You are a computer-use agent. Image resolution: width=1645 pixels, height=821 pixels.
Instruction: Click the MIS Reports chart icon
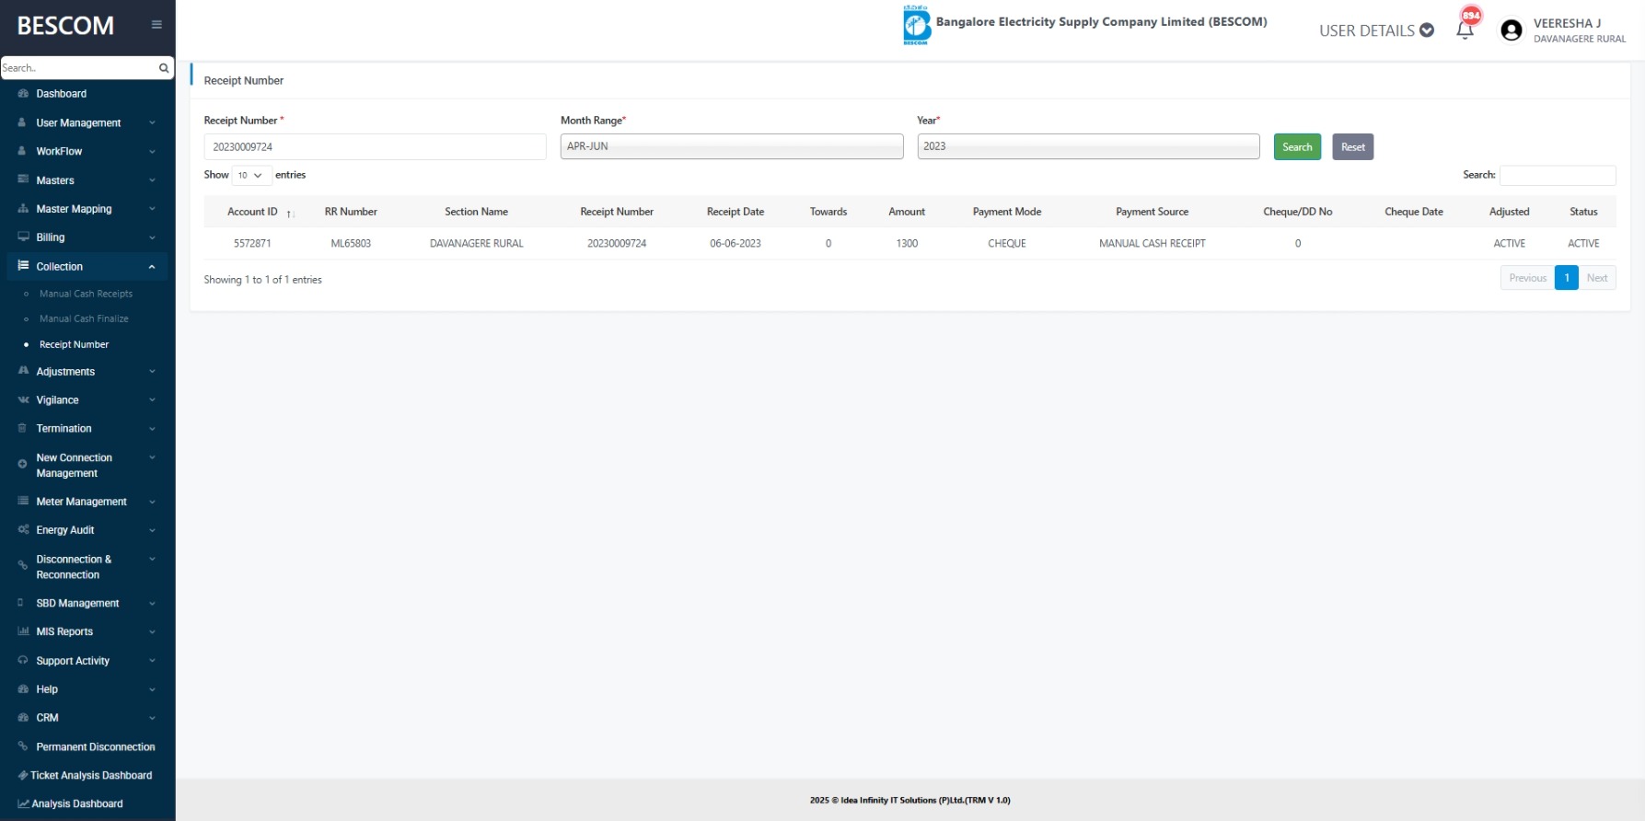point(23,631)
